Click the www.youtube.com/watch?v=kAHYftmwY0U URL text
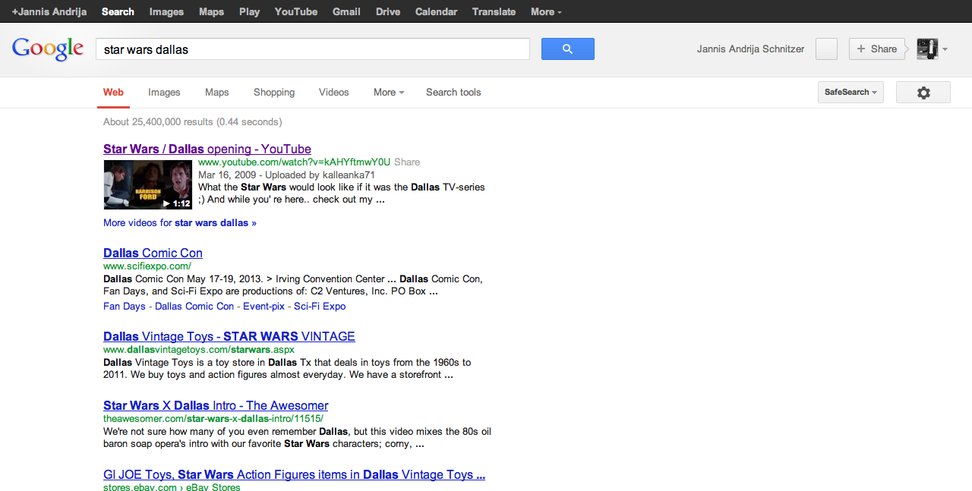 tap(294, 162)
